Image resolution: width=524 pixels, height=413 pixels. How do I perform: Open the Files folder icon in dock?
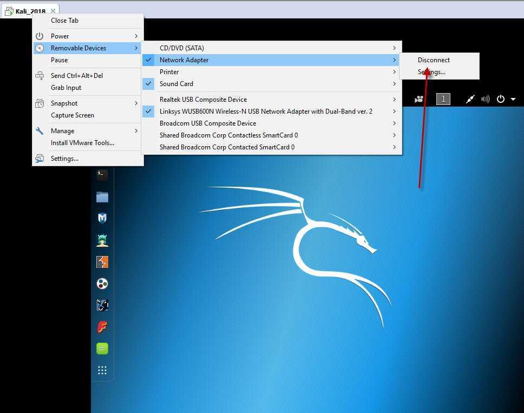pyautogui.click(x=102, y=197)
